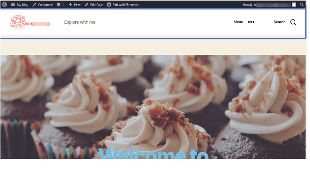Click the My Blog dashboard icon
The height and width of the screenshot is (172, 310).
coord(13,5)
